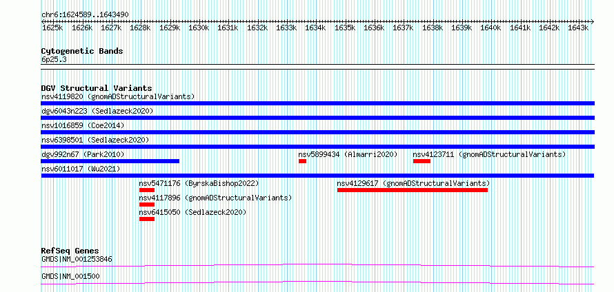Select nsv4117896 gnomAD variant label
The image size is (614, 292).
pos(216,198)
